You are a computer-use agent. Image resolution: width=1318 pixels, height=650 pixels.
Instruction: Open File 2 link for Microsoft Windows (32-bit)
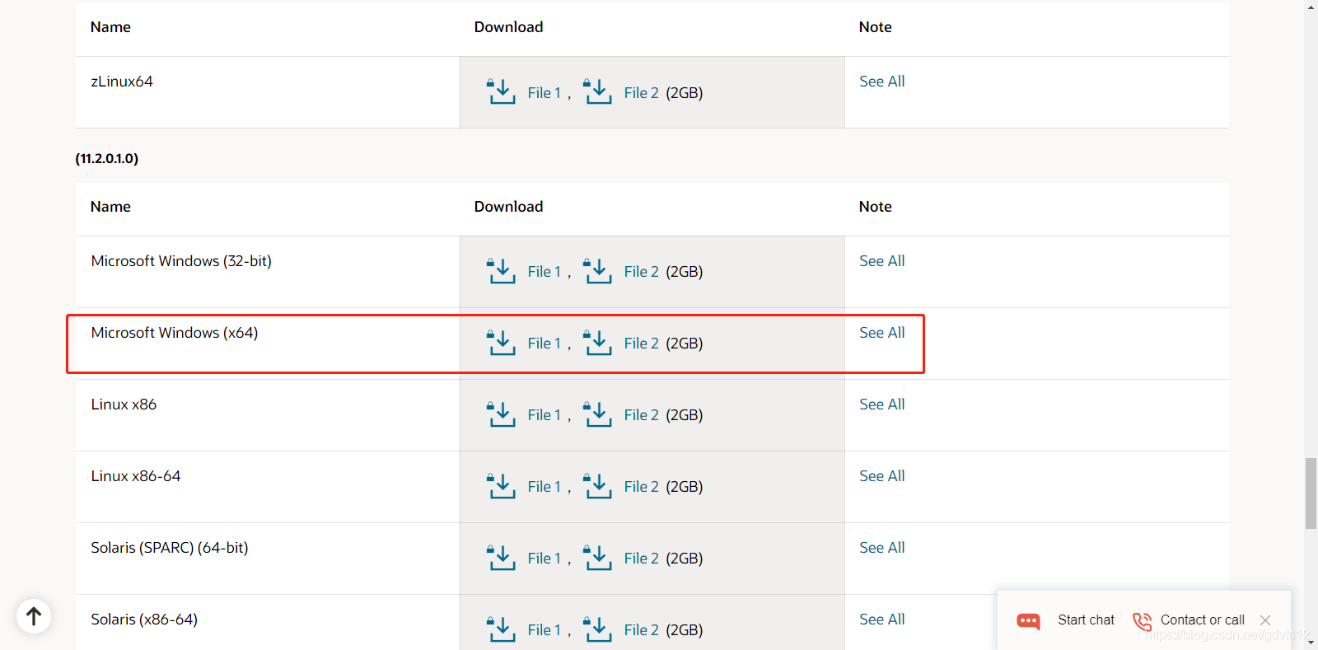point(641,272)
